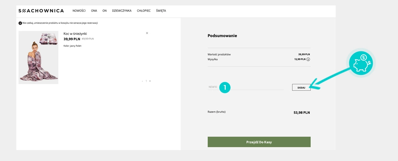Click the teal number 1 badge
398x161 pixels.
pos(225,87)
